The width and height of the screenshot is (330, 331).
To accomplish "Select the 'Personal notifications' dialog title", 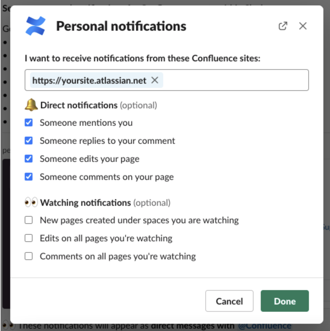I will [x=121, y=26].
